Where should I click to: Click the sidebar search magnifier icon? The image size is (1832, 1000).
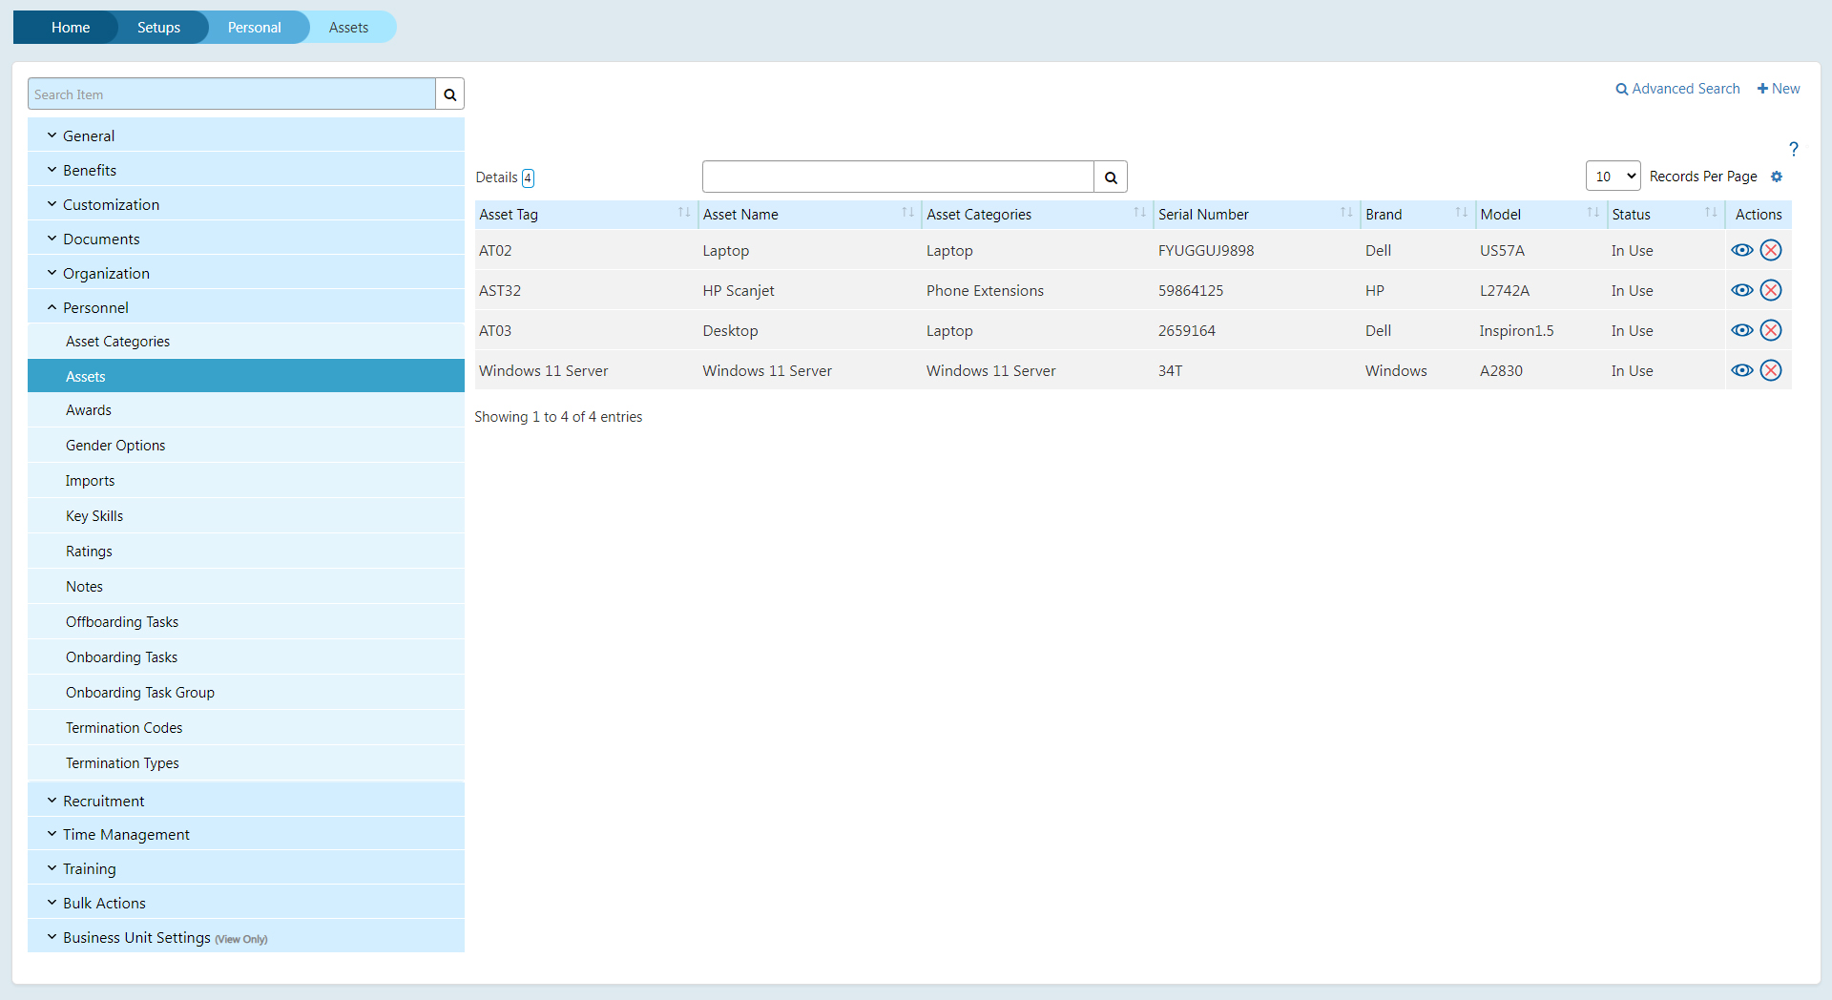tap(448, 94)
